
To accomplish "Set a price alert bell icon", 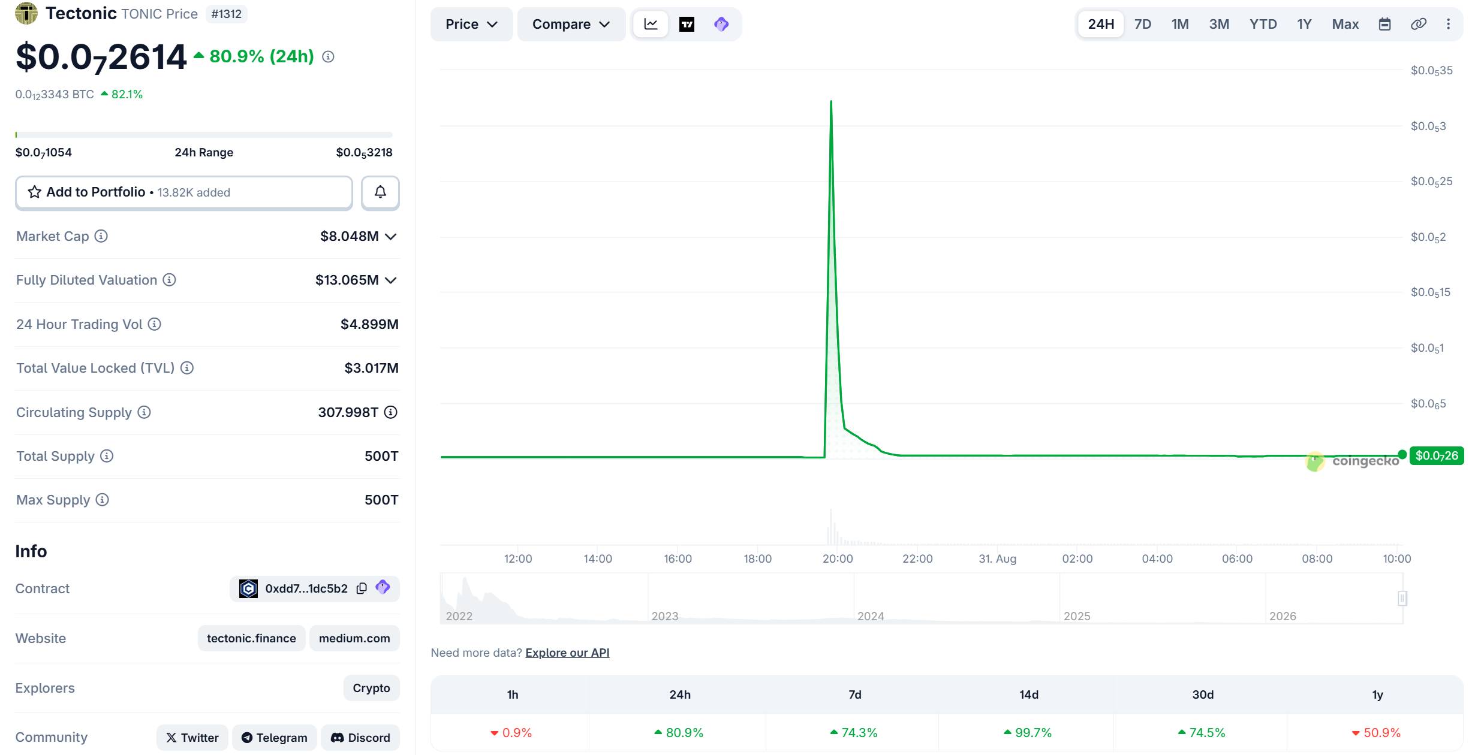I will pos(380,192).
